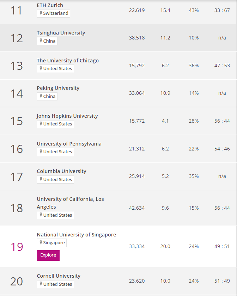Click the location pin icon beside Switzerland
The image size is (237, 296).
tap(42, 13)
